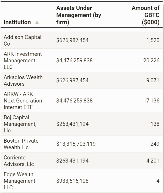Select ARK Investment Management LLC row
The width and height of the screenshot is (164, 193).
pos(81,60)
